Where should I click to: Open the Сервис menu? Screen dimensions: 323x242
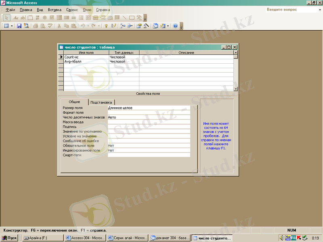pos(72,9)
